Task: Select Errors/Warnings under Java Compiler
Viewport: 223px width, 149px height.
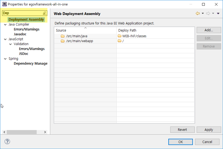Action: [27, 29]
